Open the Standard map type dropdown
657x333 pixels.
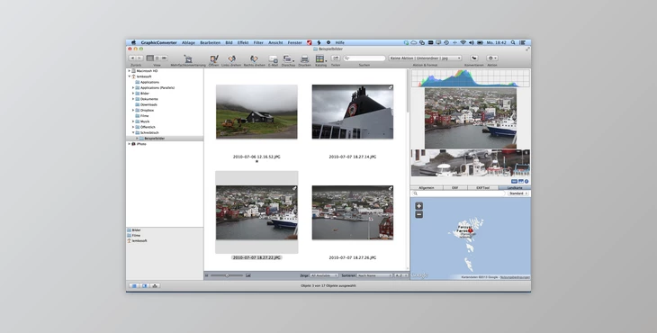(x=518, y=193)
